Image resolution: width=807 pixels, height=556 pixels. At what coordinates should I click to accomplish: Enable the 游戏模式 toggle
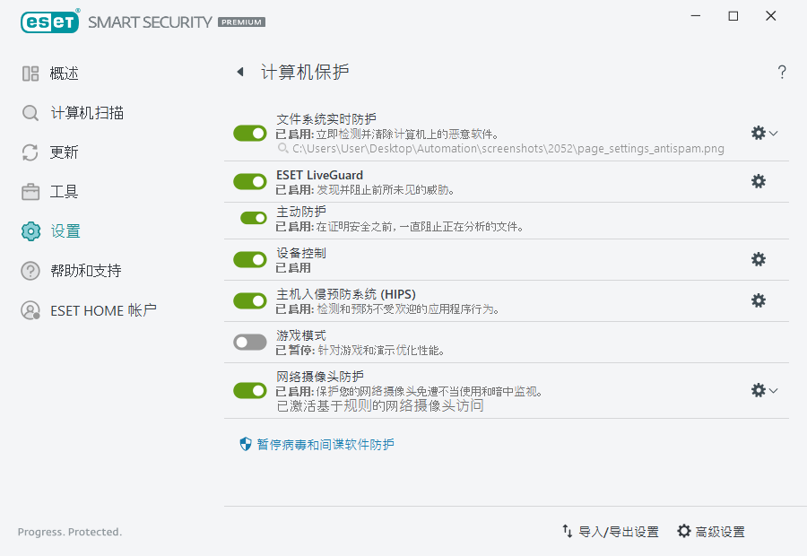click(x=249, y=343)
